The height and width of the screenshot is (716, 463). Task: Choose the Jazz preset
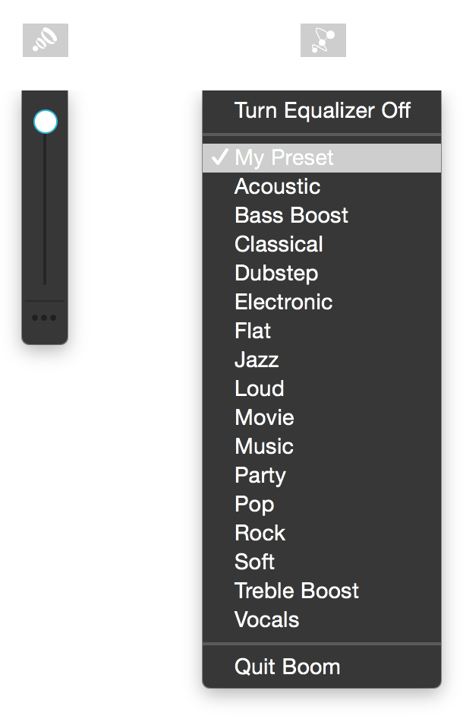(x=322, y=360)
